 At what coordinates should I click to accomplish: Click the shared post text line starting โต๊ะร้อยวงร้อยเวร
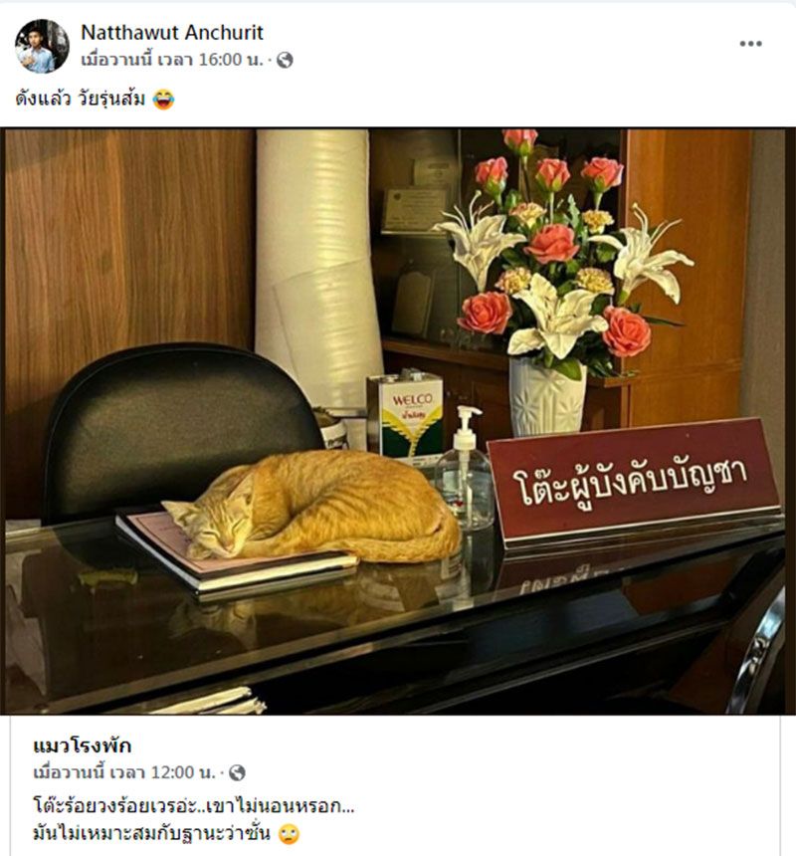[x=194, y=805]
